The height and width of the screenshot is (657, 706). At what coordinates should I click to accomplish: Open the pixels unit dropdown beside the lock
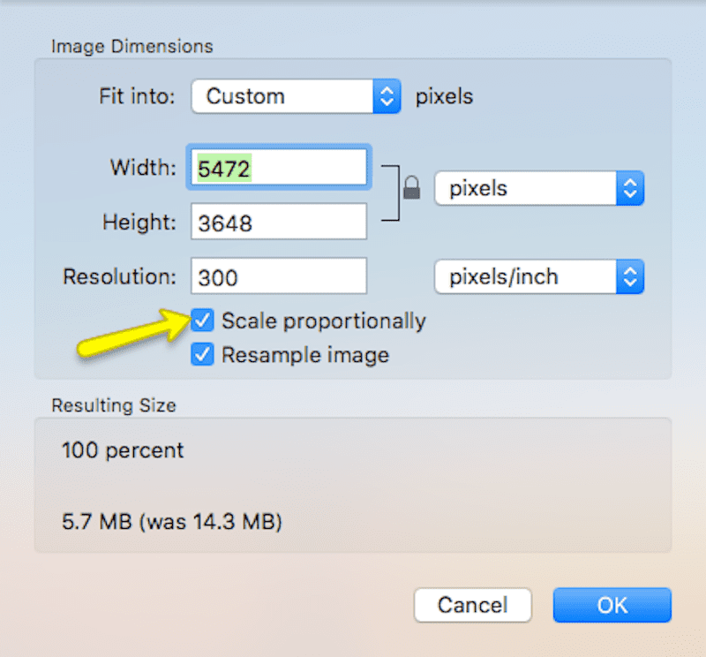pos(539,188)
